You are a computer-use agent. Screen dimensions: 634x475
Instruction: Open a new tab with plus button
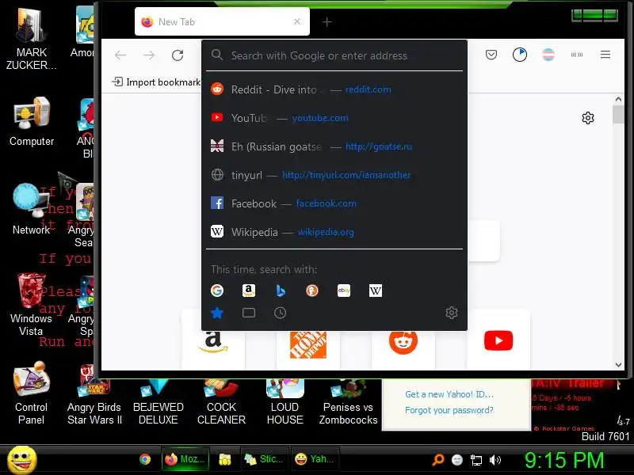click(x=327, y=22)
